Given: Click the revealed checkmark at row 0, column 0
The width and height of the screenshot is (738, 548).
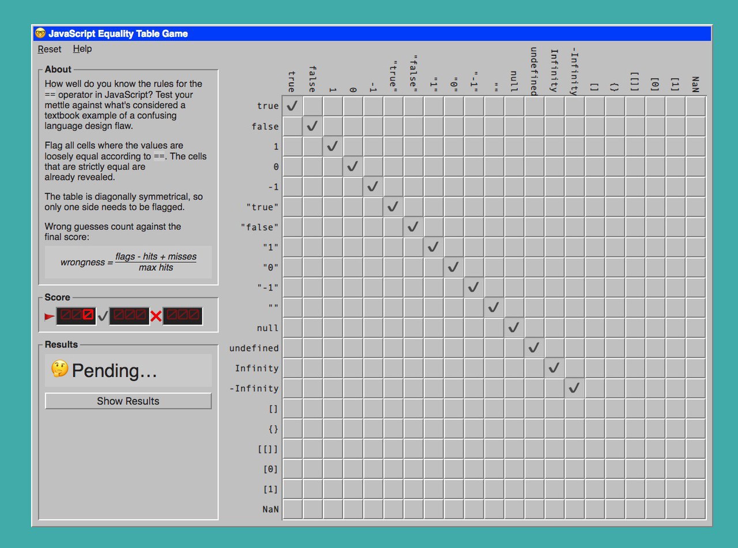Looking at the screenshot, I should (353, 167).
